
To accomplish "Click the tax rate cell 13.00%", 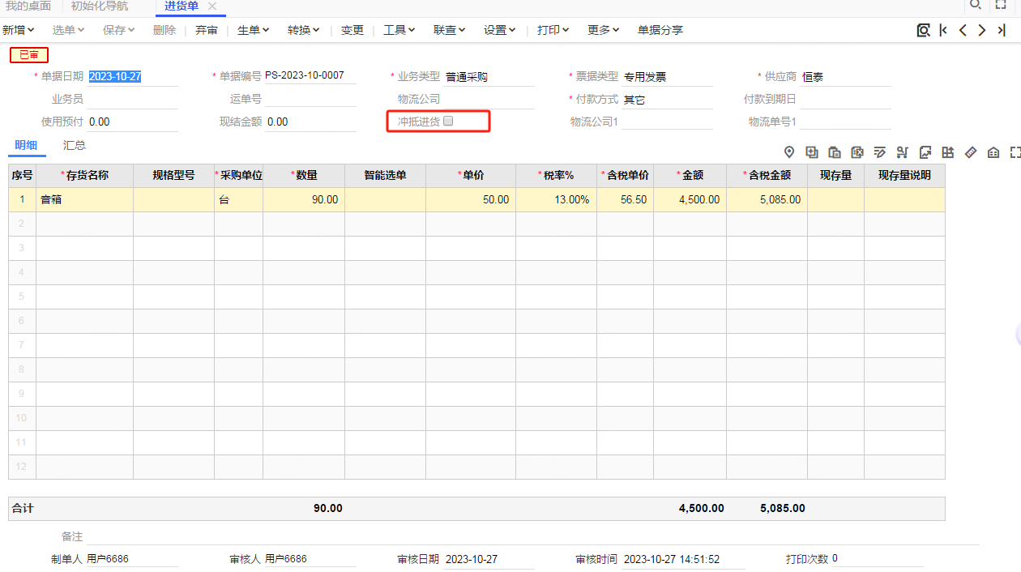I will point(556,199).
